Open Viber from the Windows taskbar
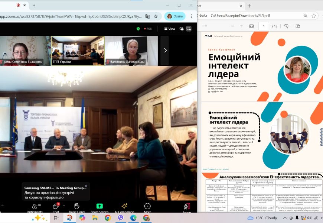This screenshot has height=223, width=323. 120,218
